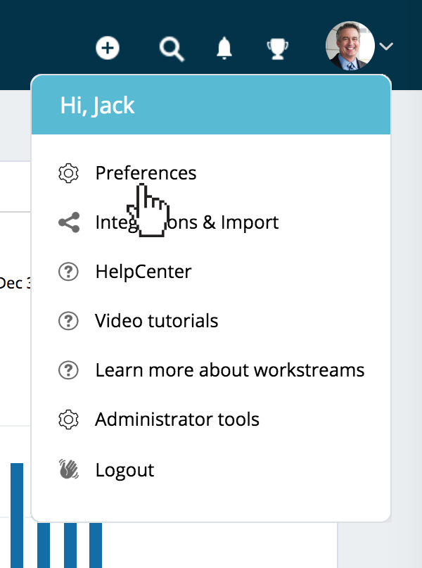
Task: Open notifications bell icon
Action: (224, 49)
